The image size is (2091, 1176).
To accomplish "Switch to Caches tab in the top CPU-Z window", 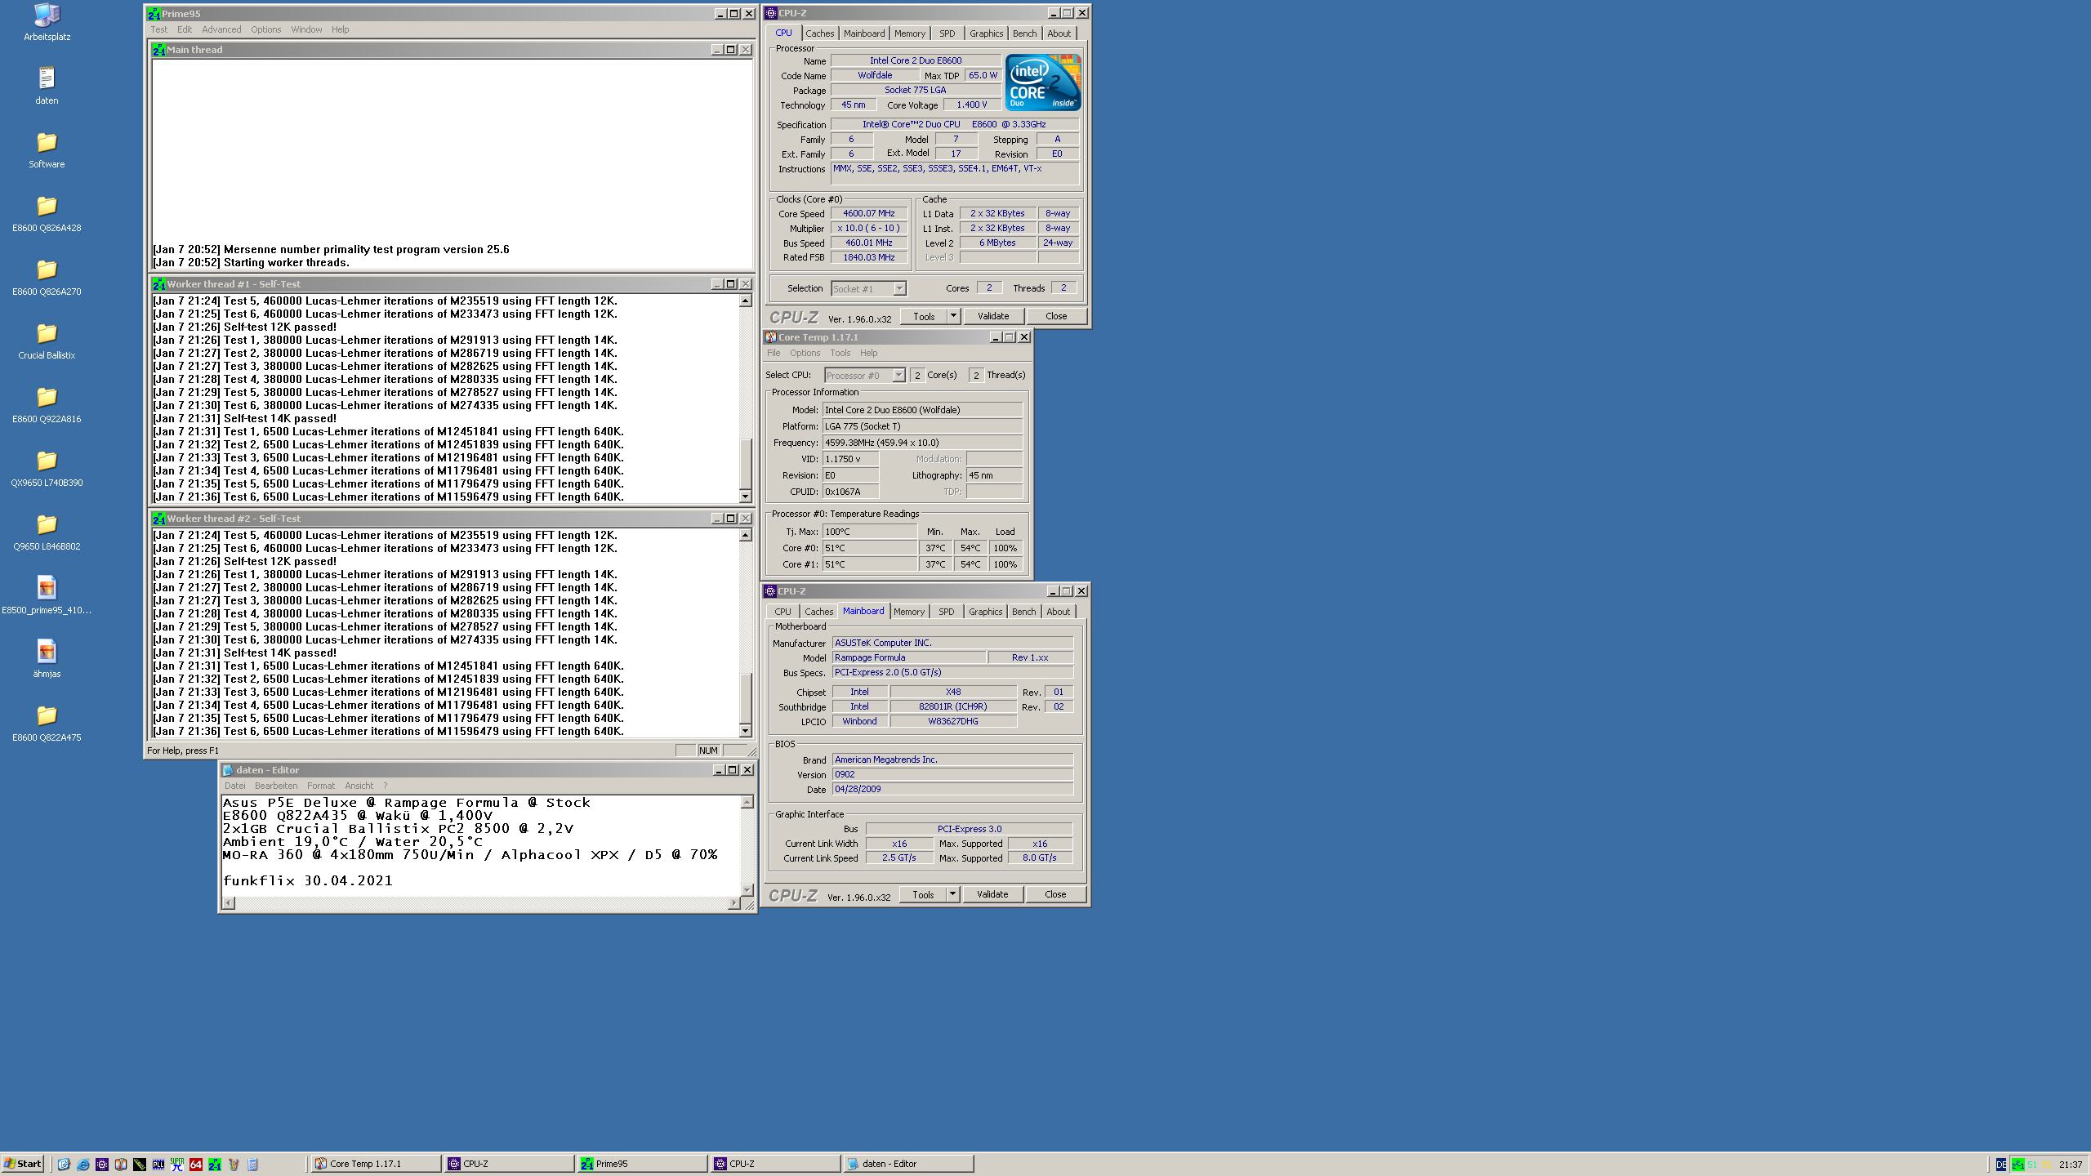I will (x=819, y=33).
